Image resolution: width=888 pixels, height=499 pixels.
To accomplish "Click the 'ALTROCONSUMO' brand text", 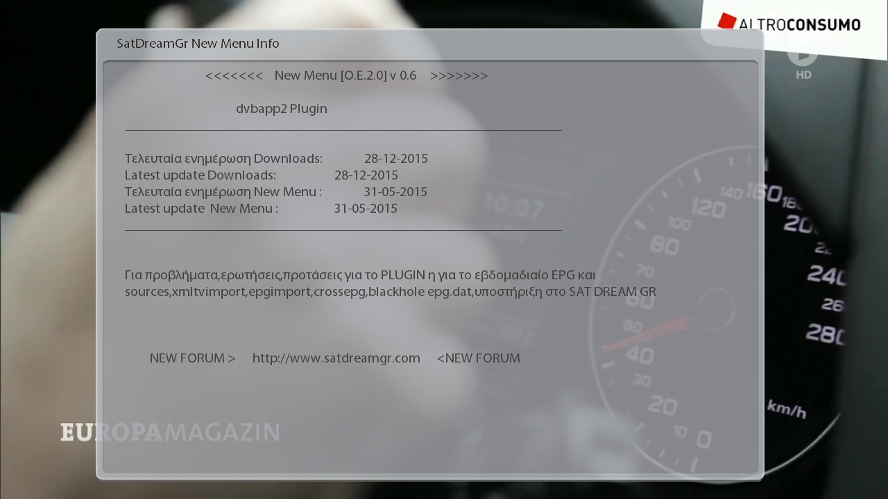I will pyautogui.click(x=799, y=25).
